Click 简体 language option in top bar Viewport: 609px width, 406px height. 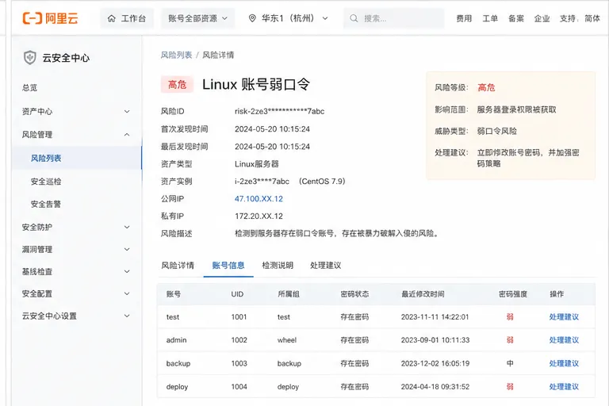coord(592,18)
